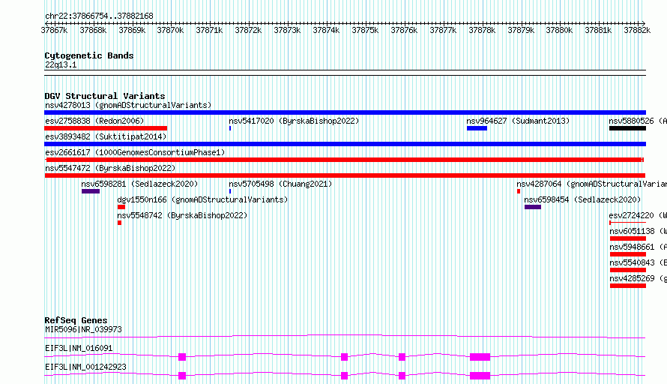Viewport: 667px width, 384px height.
Task: Click the blue nsv964627 (Sudmant2013) bar
Action: coord(477,128)
